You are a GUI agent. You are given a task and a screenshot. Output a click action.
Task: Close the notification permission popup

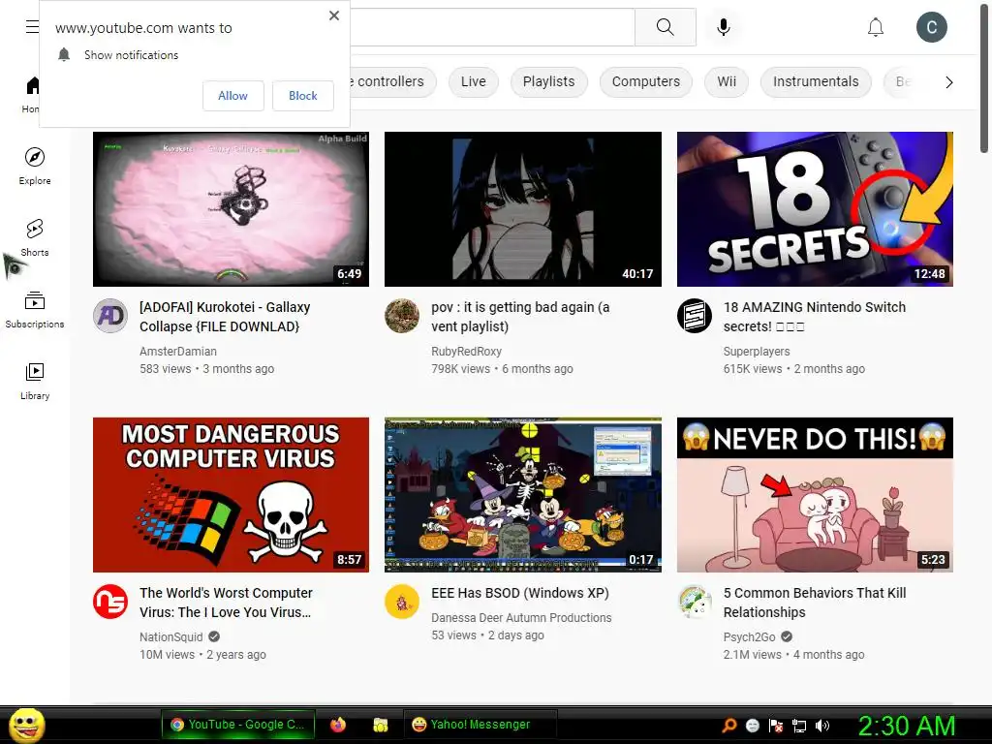(x=334, y=15)
